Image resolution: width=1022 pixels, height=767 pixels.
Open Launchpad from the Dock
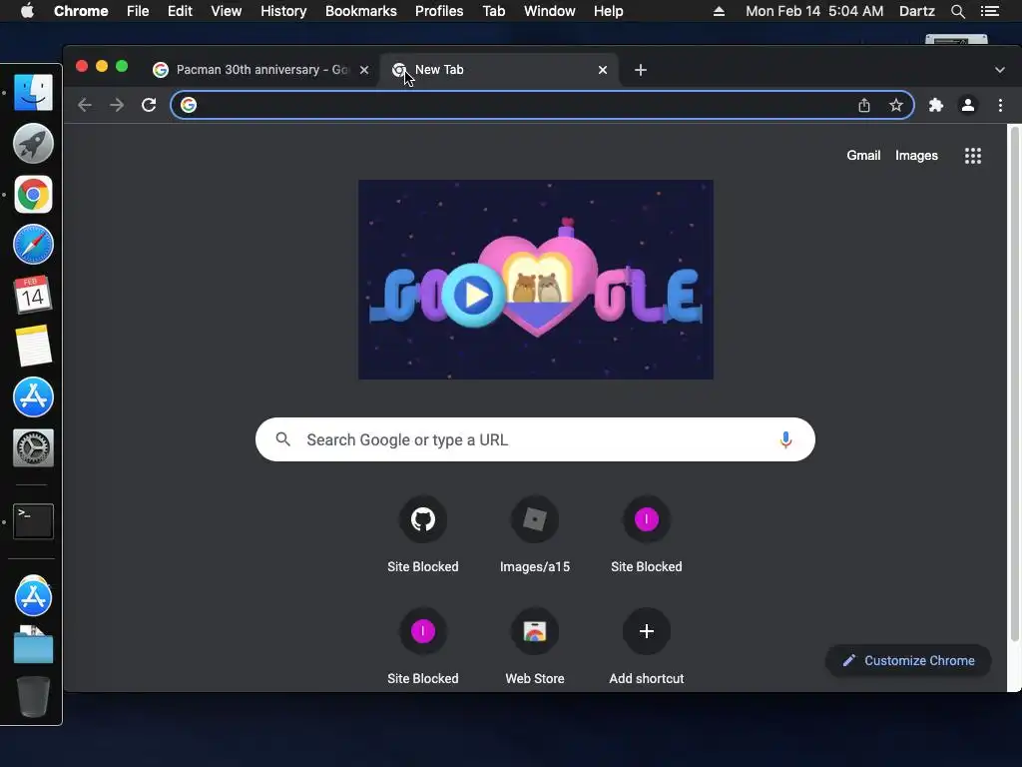[x=33, y=144]
